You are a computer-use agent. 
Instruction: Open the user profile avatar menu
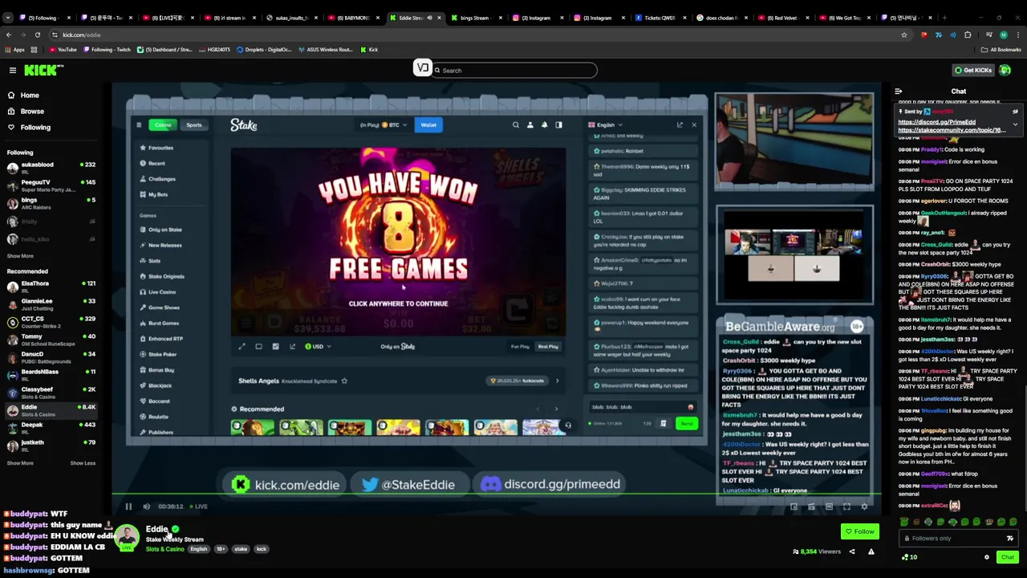1005,71
